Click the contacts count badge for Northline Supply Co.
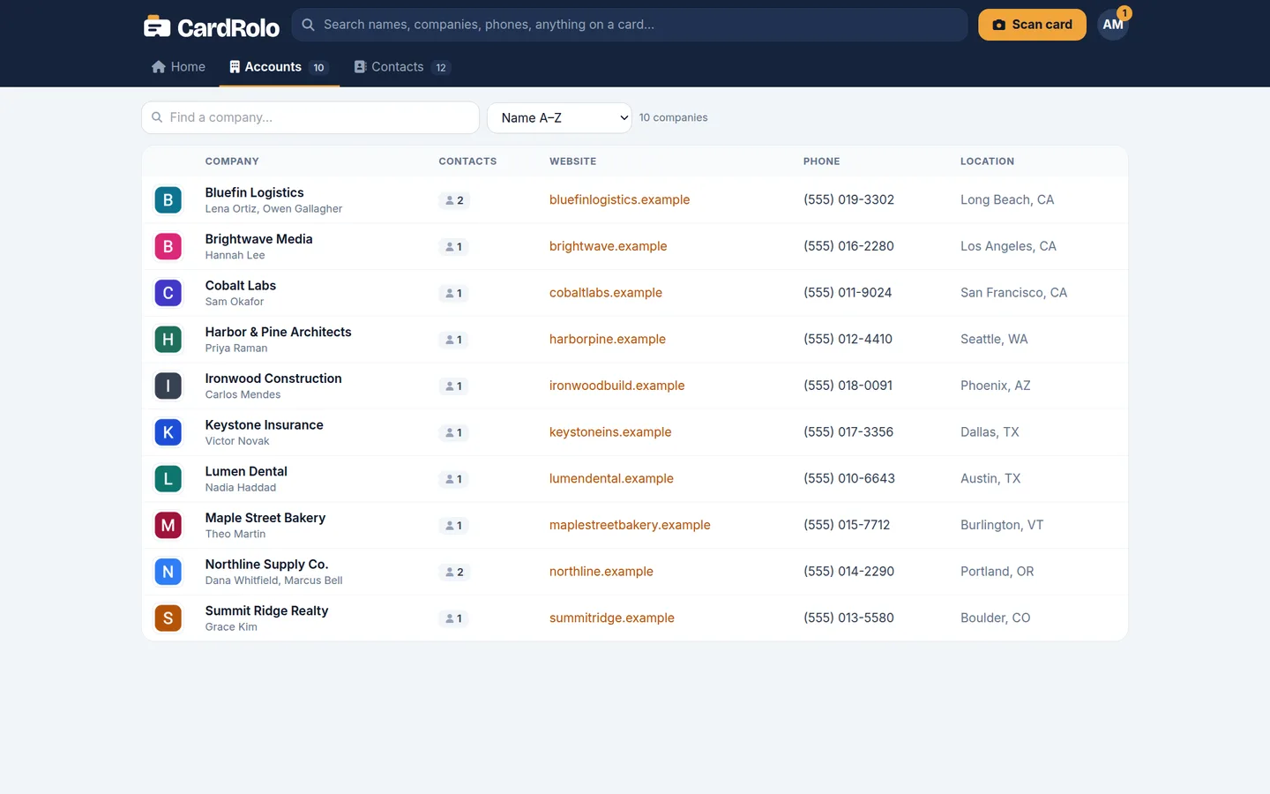This screenshot has width=1270, height=794. click(454, 572)
